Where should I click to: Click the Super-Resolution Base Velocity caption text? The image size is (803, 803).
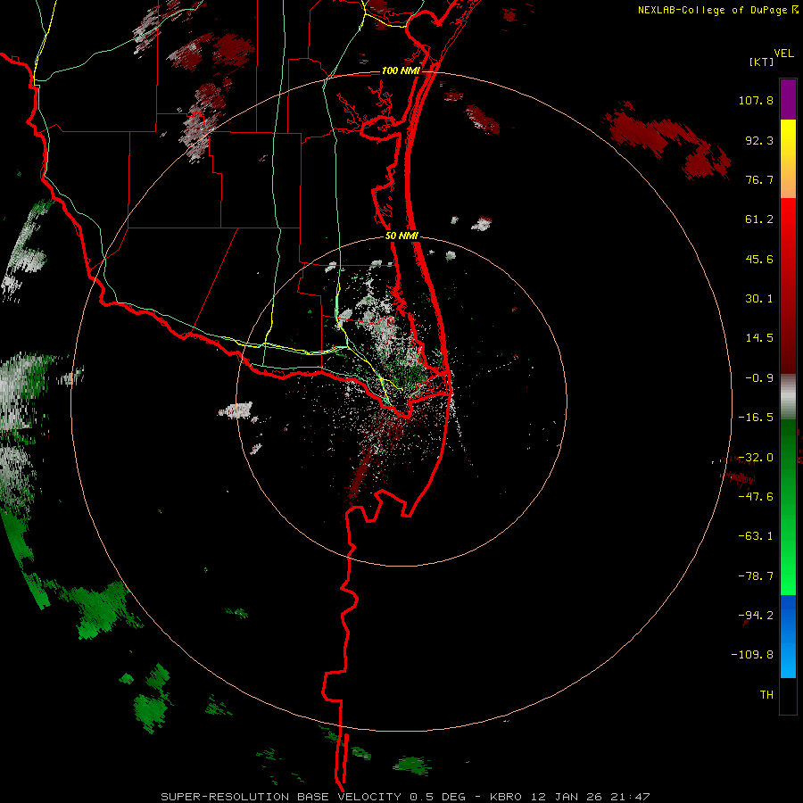tap(405, 797)
